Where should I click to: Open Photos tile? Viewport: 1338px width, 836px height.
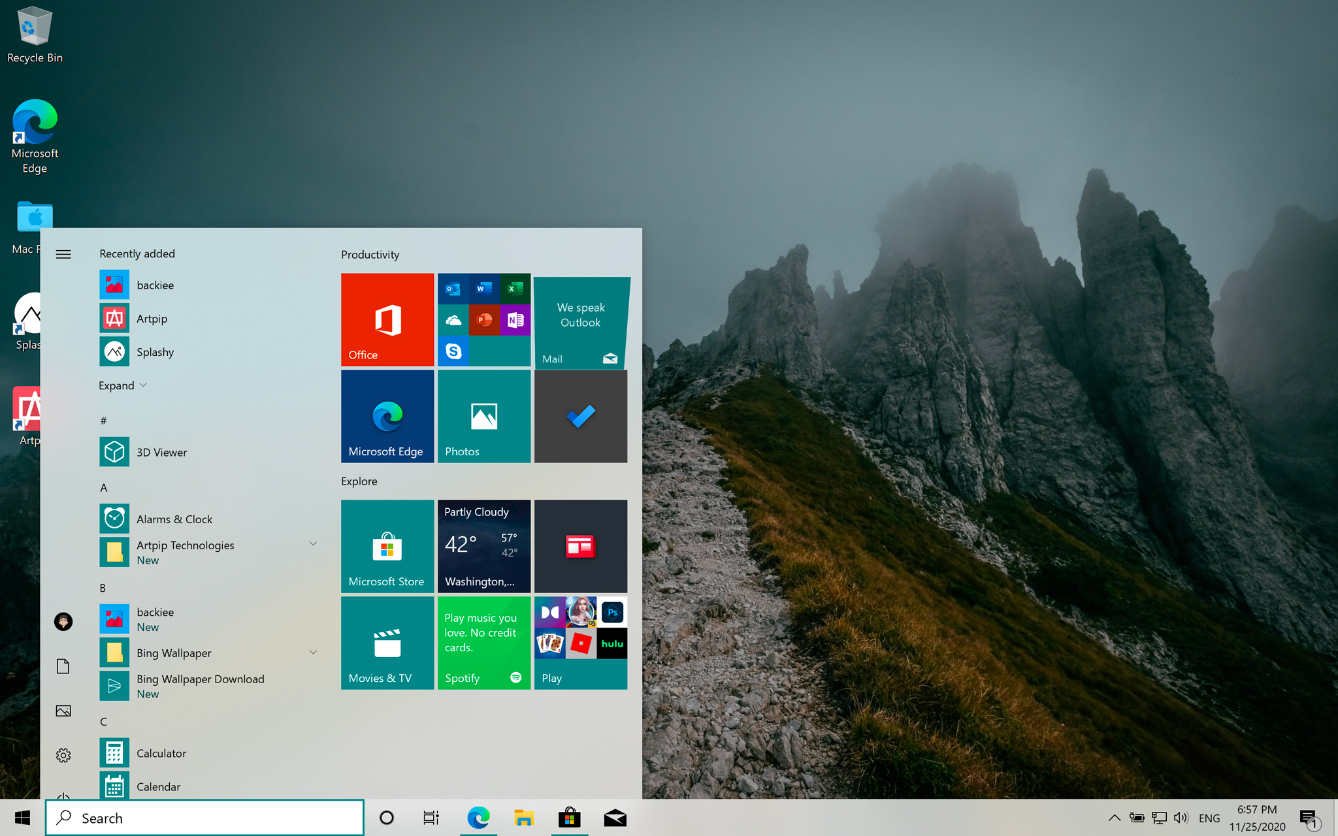point(483,416)
